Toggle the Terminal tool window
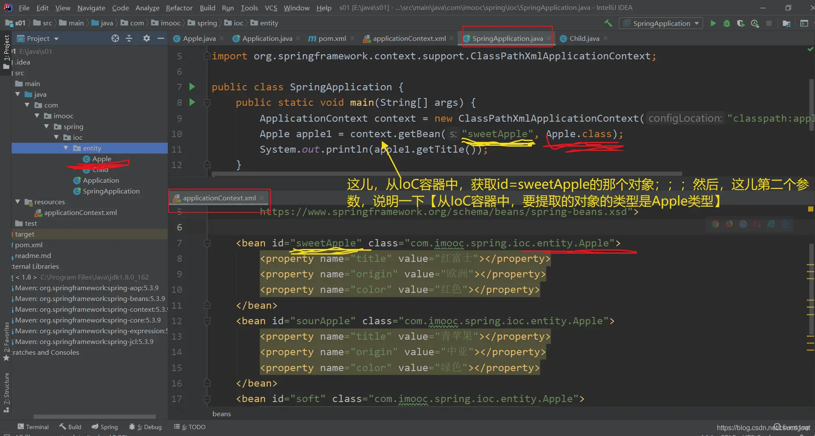 tap(33, 427)
